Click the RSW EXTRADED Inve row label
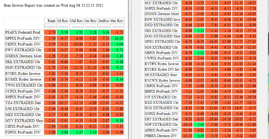 (162, 20)
